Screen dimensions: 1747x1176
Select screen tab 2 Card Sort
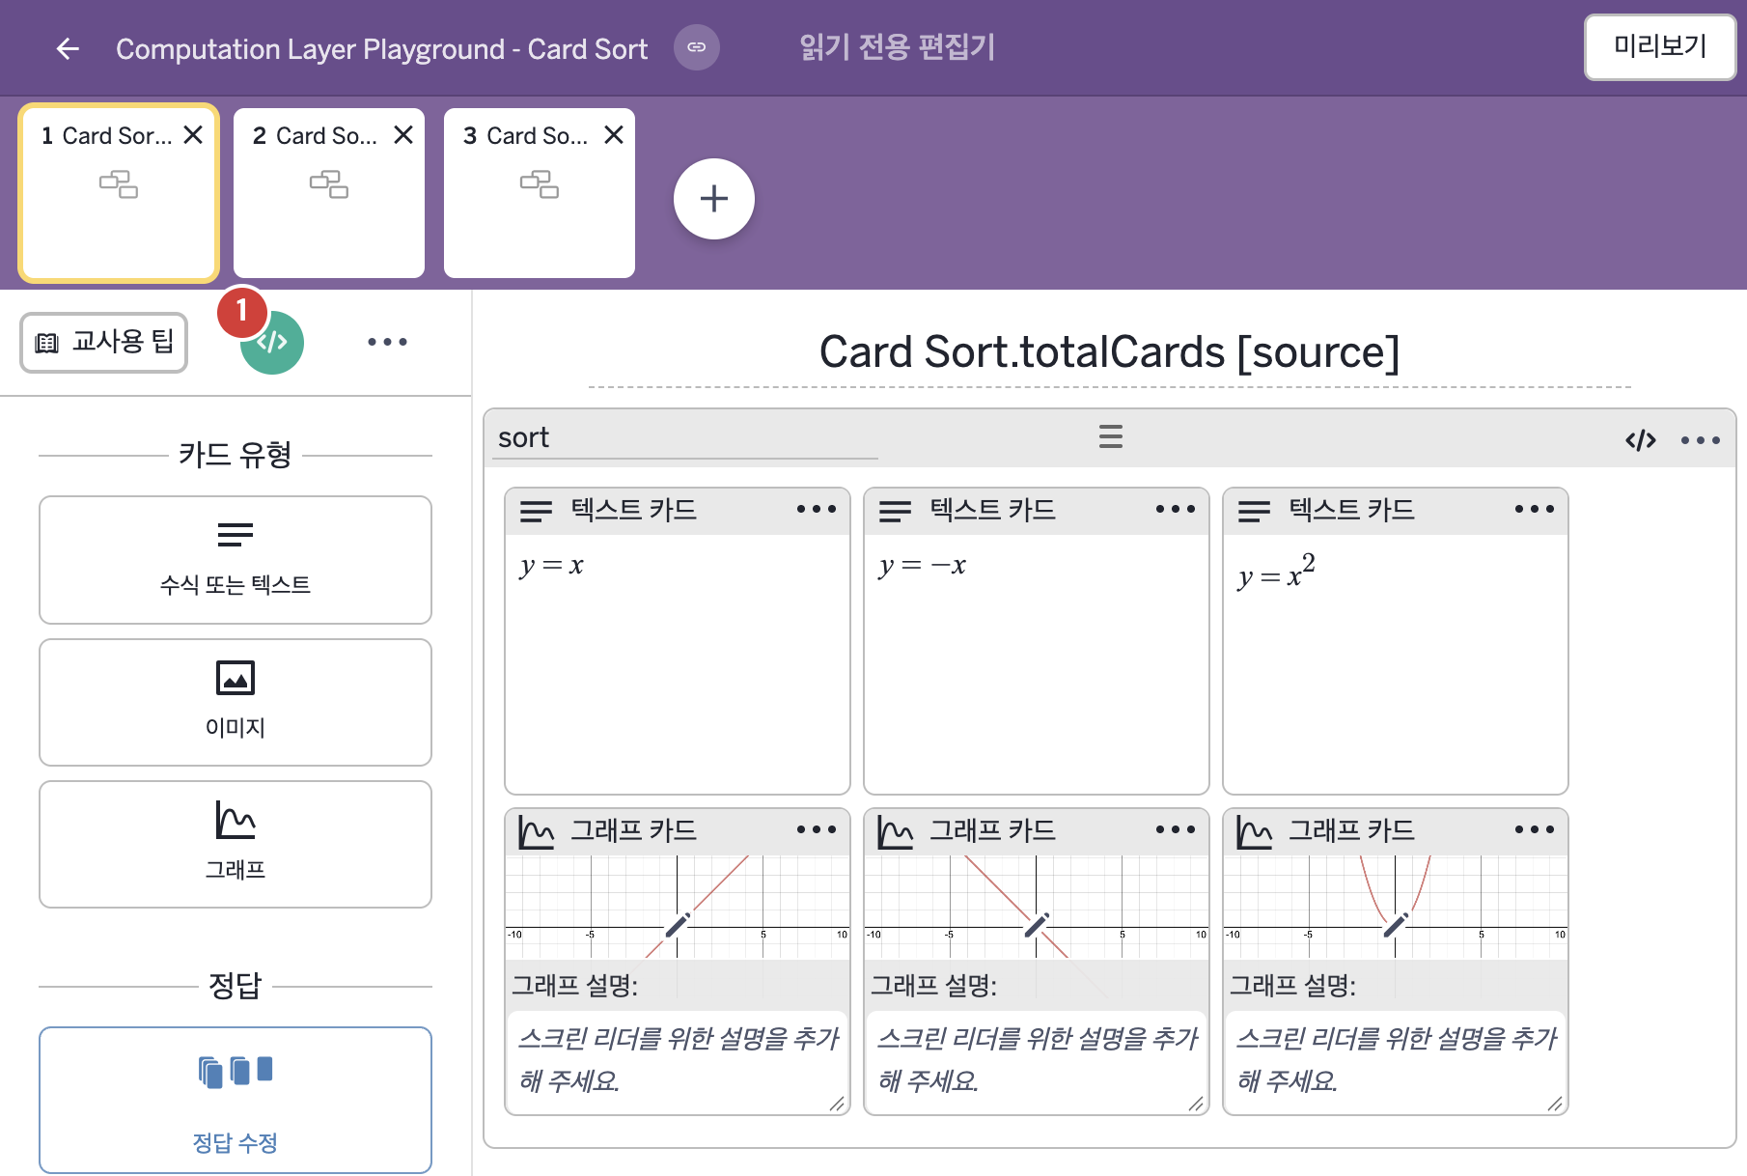point(329,192)
